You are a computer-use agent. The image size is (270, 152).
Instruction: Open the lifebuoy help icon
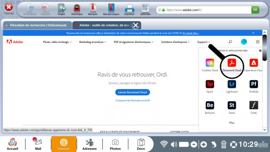(x=233, y=145)
